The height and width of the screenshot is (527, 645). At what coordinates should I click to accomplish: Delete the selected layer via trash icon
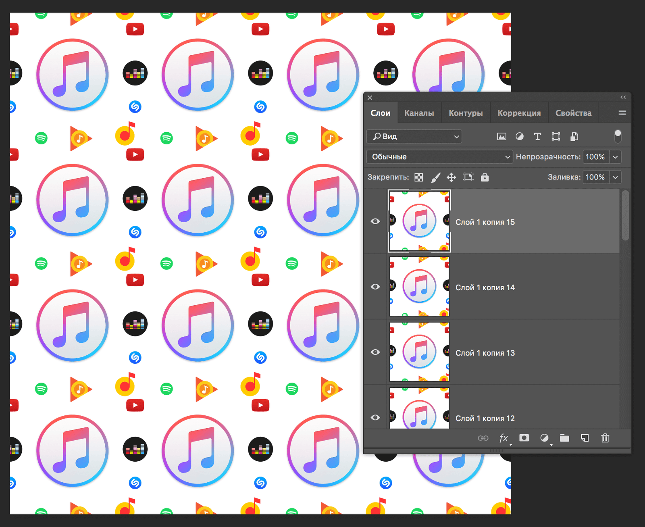coord(605,438)
